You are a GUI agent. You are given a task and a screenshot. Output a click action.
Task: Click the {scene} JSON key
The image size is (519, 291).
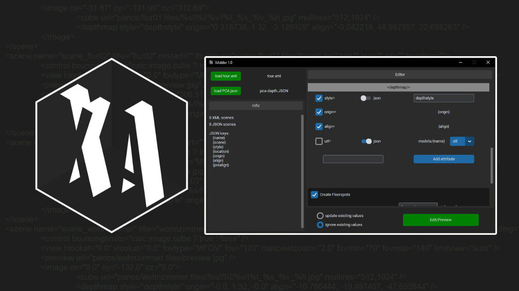pos(219,143)
